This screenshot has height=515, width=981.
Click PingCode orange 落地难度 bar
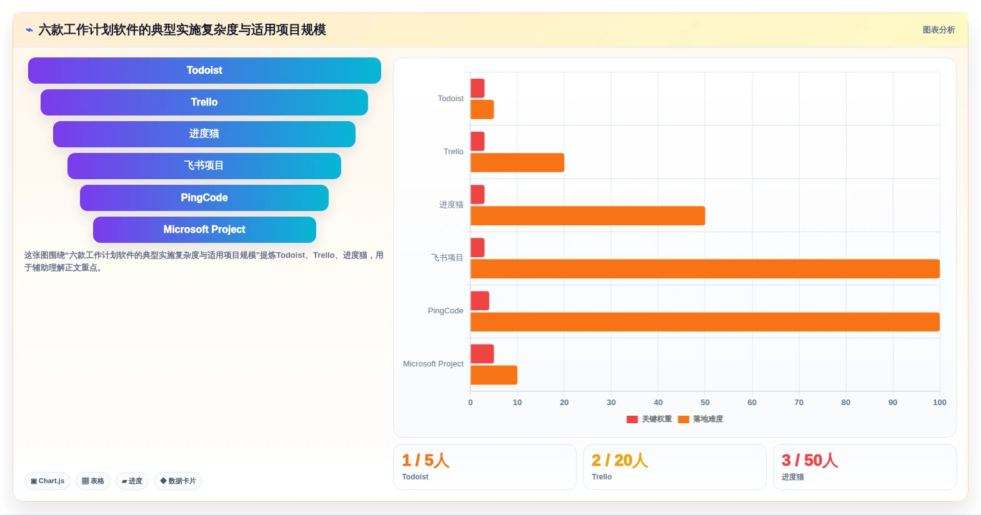705,321
